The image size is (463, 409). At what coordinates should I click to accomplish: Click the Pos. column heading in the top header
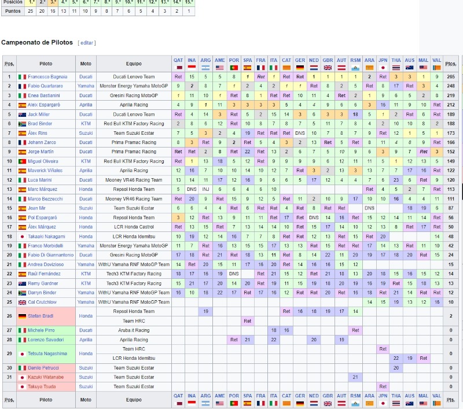[9, 64]
